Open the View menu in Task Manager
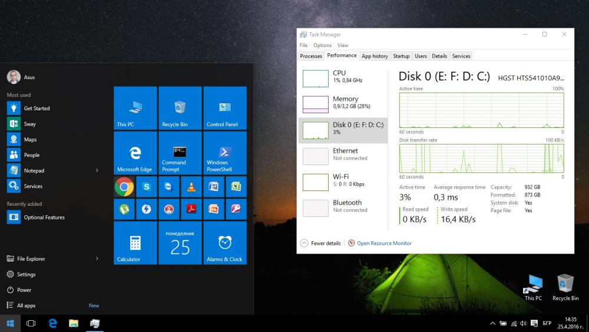This screenshot has width=589, height=332. point(343,45)
